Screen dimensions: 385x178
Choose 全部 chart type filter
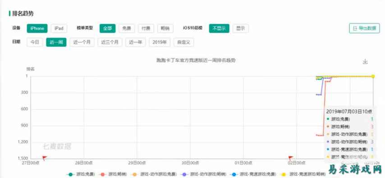[107, 28]
